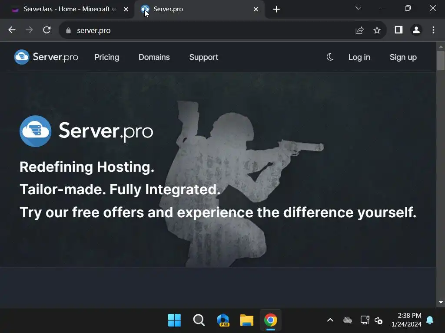Click the "Try our free offers" line
The height and width of the screenshot is (333, 445).
click(x=218, y=212)
